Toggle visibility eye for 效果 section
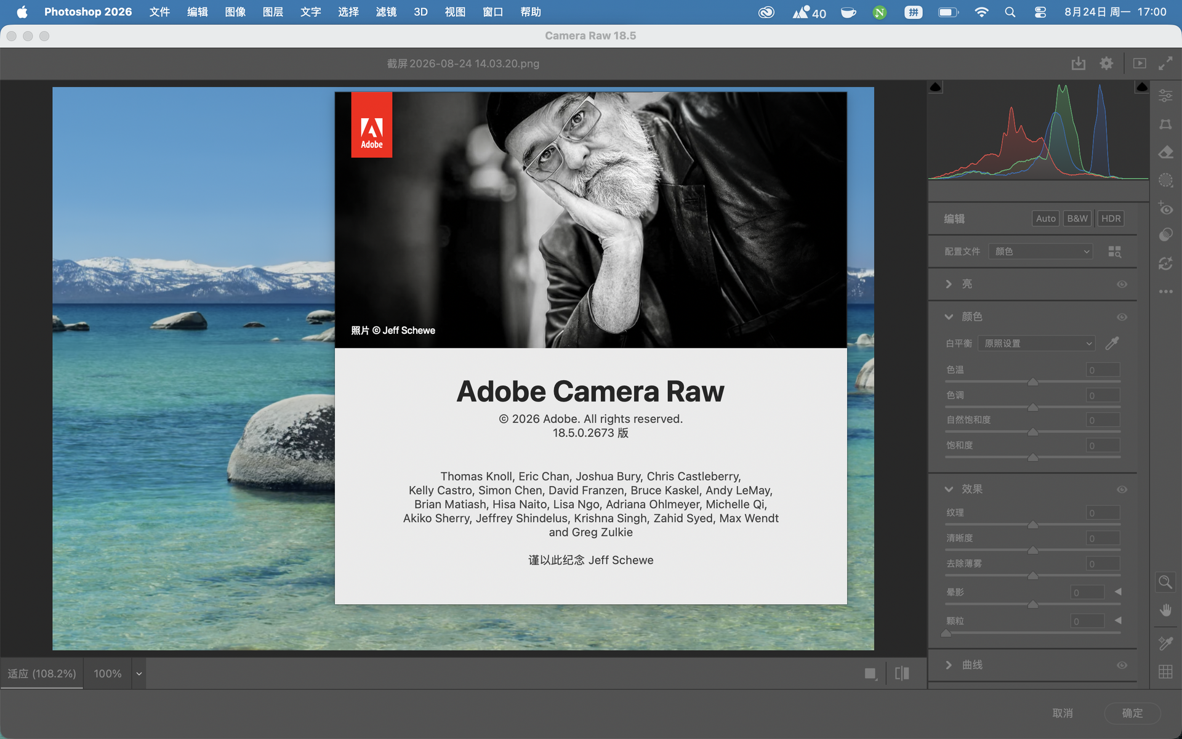 1122,489
